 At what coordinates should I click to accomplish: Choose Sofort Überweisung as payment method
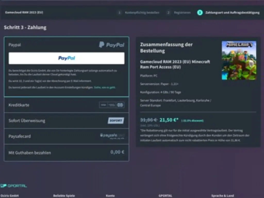coord(52,121)
